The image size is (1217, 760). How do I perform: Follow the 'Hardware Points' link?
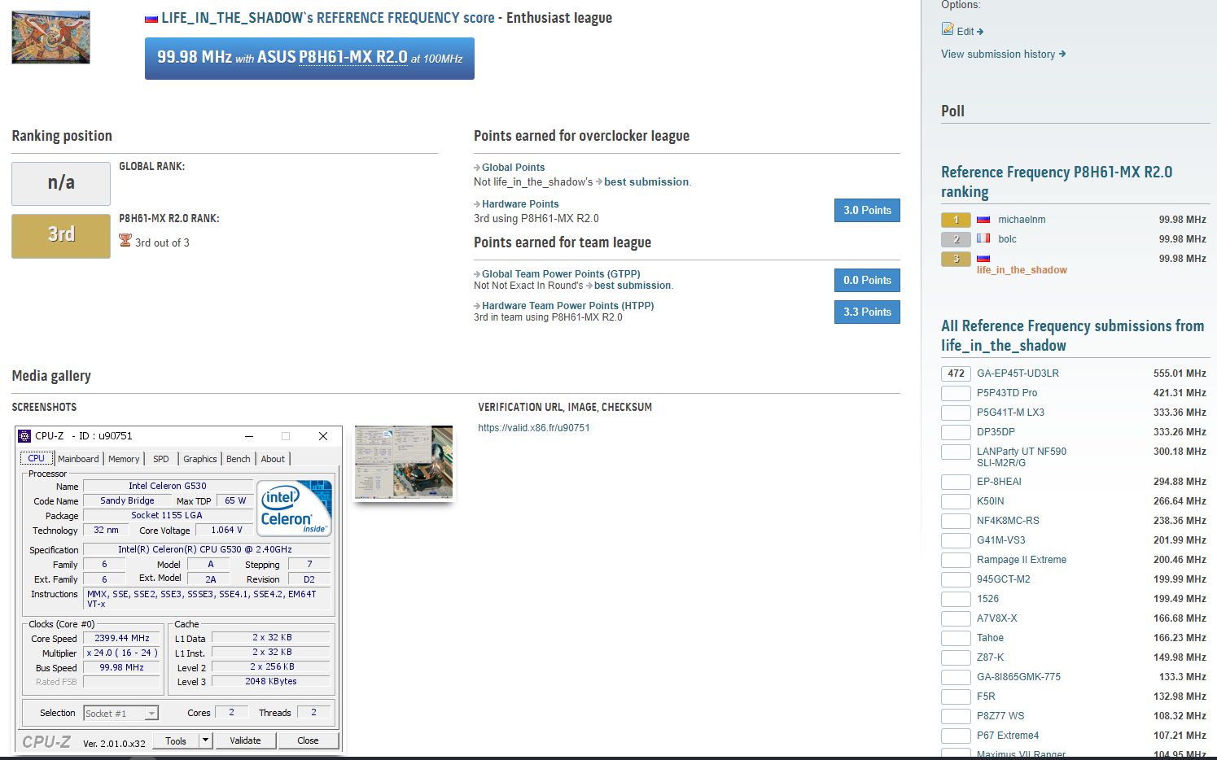click(x=520, y=204)
